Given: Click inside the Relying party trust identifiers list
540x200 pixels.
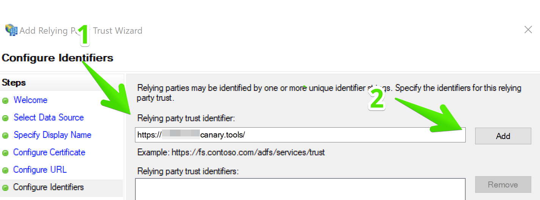Looking at the screenshot, I should (x=300, y=189).
